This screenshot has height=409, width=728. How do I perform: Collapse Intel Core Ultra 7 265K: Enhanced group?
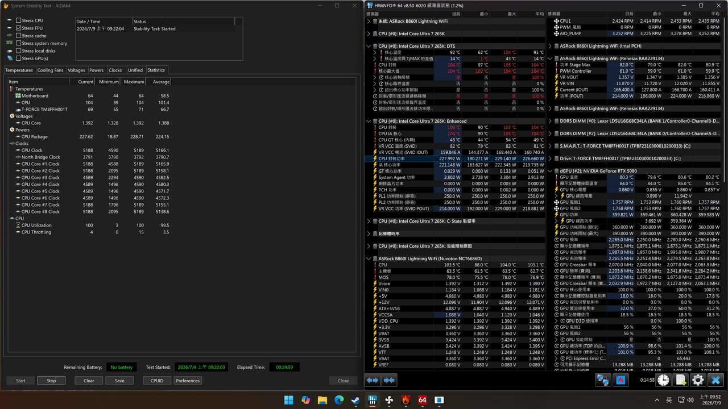[369, 121]
